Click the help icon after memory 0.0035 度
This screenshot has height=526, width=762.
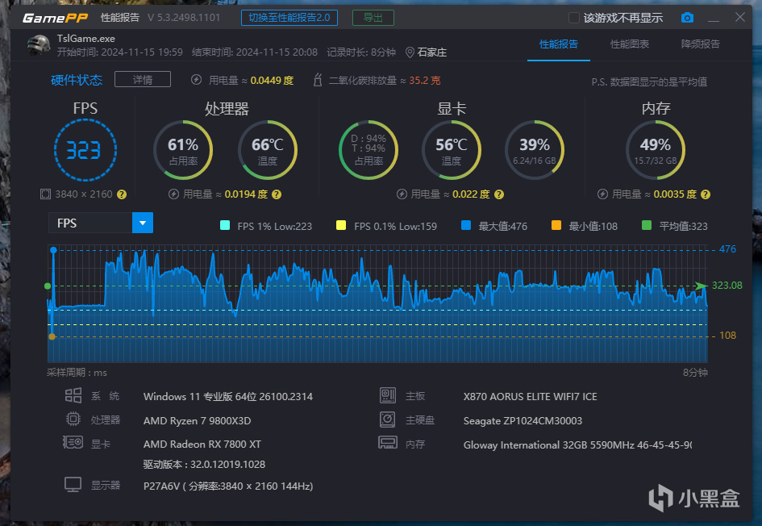[x=706, y=194]
